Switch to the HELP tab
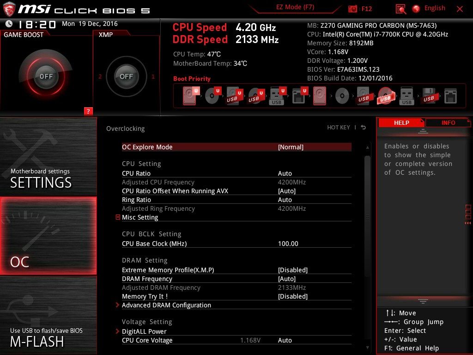Image resolution: width=473 pixels, height=355 pixels. pyautogui.click(x=401, y=122)
